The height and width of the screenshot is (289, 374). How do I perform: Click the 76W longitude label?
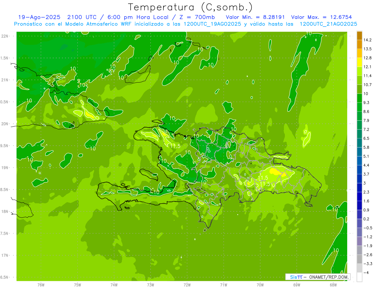click(x=41, y=285)
